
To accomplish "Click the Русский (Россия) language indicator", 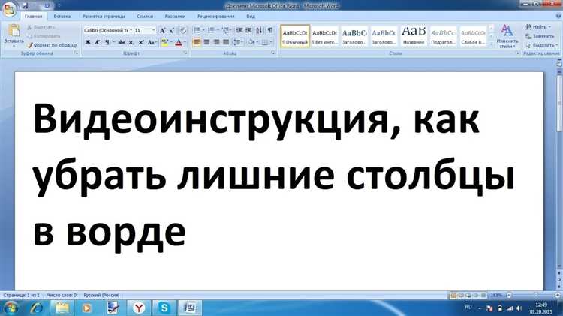I will coord(101,295).
